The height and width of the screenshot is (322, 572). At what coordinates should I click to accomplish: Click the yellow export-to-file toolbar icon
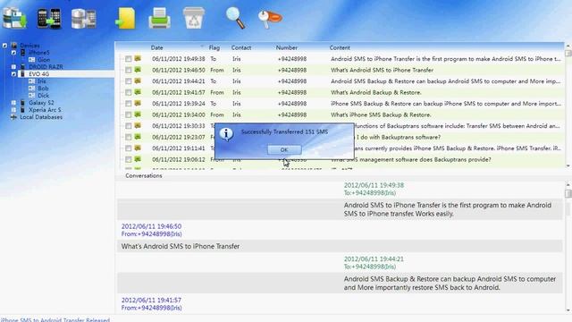(x=126, y=18)
